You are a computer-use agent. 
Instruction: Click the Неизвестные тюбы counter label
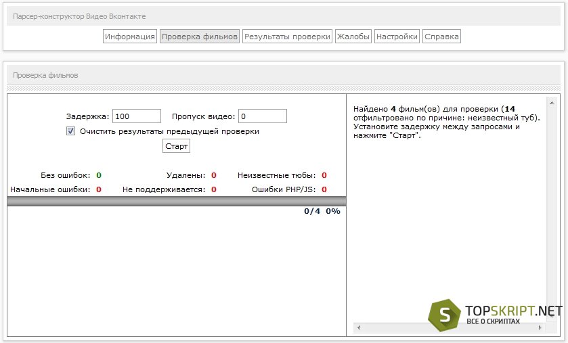[x=277, y=175]
